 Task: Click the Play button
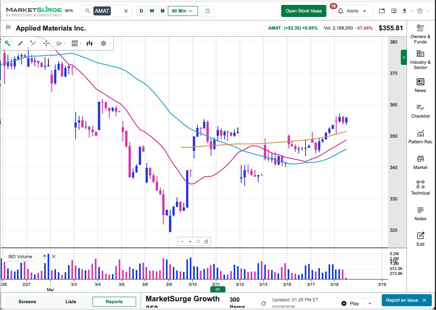[x=351, y=303]
